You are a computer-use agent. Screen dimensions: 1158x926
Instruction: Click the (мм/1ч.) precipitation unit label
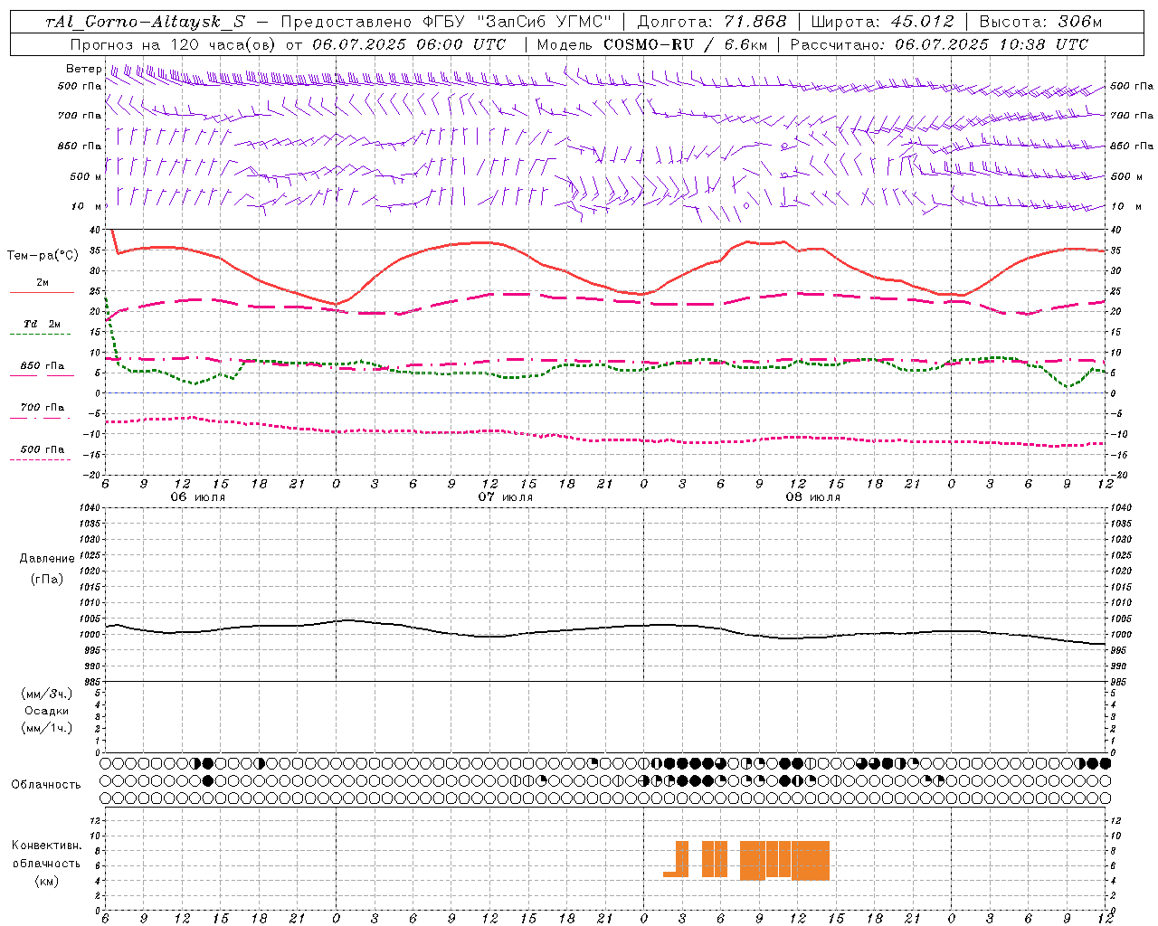click(x=47, y=728)
